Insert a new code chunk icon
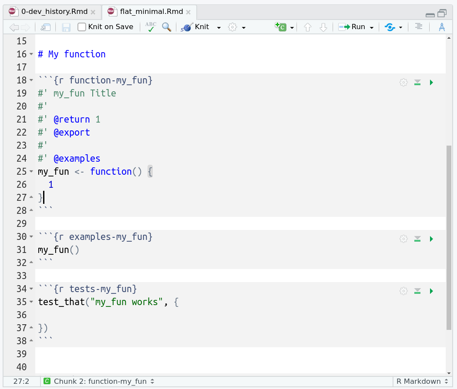Viewport: 457px width, 389px height. [x=280, y=27]
